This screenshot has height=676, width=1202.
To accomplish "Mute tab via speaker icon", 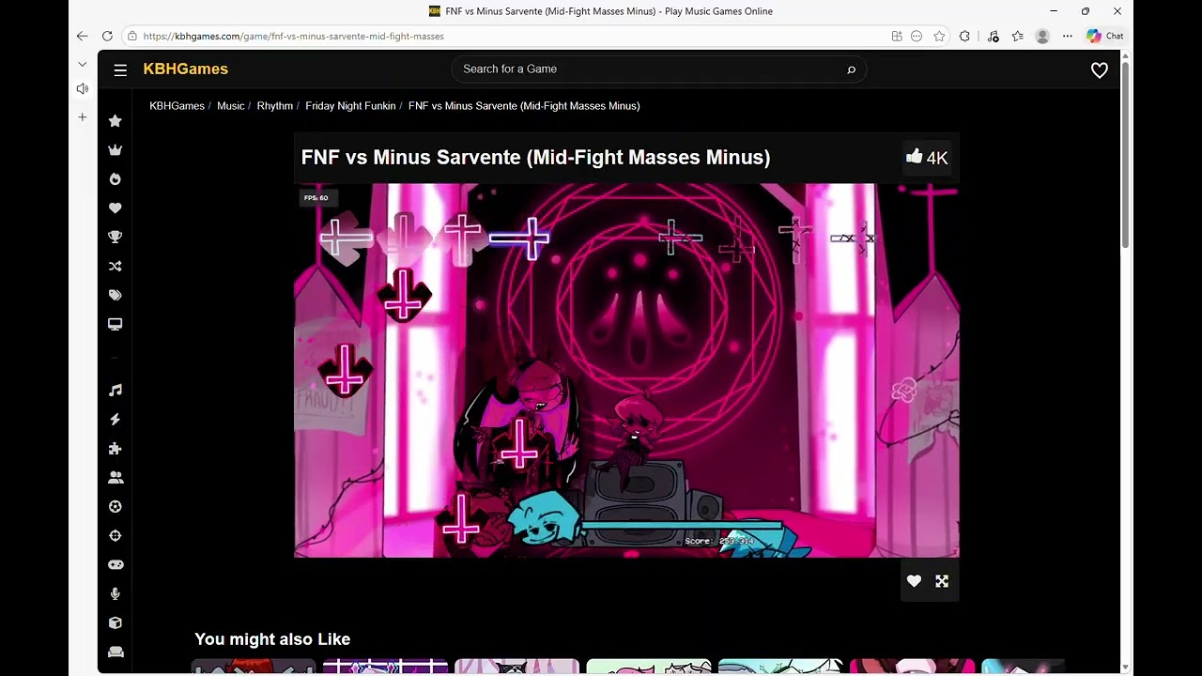I will click(x=83, y=89).
